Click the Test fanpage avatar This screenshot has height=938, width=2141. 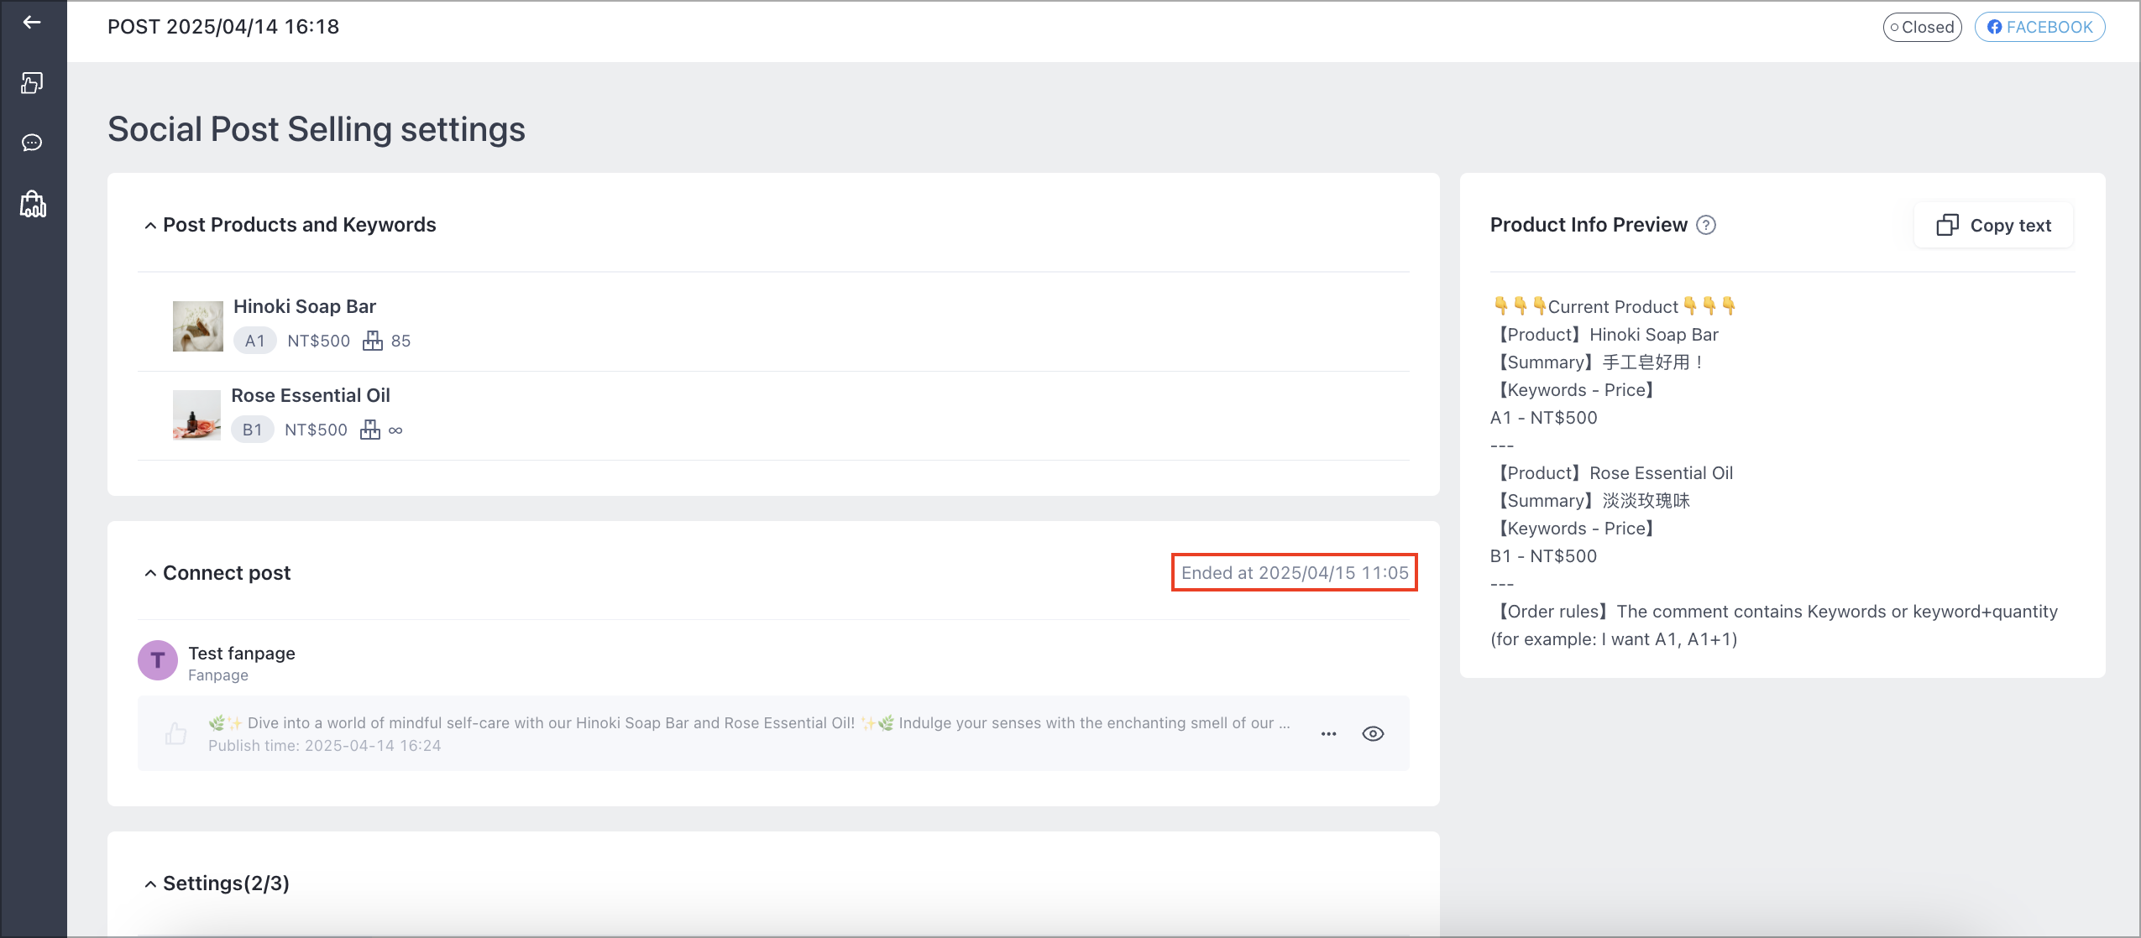tap(158, 661)
